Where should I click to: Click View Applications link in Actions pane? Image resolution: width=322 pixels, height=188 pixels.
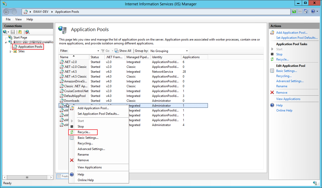tap(288, 99)
